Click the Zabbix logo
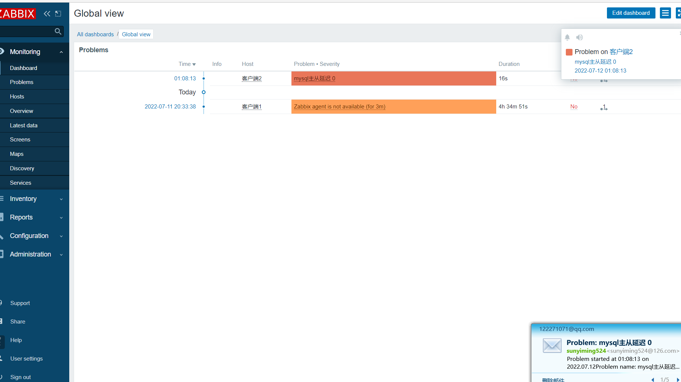The height and width of the screenshot is (382, 681). 17,14
